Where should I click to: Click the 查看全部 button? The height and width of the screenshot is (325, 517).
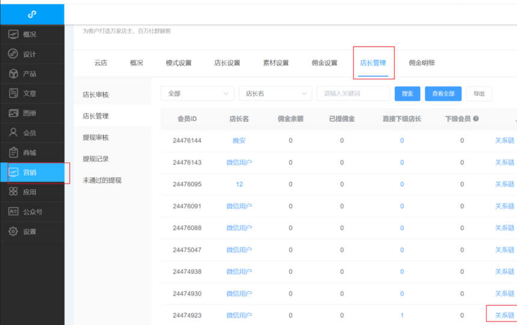coord(443,94)
